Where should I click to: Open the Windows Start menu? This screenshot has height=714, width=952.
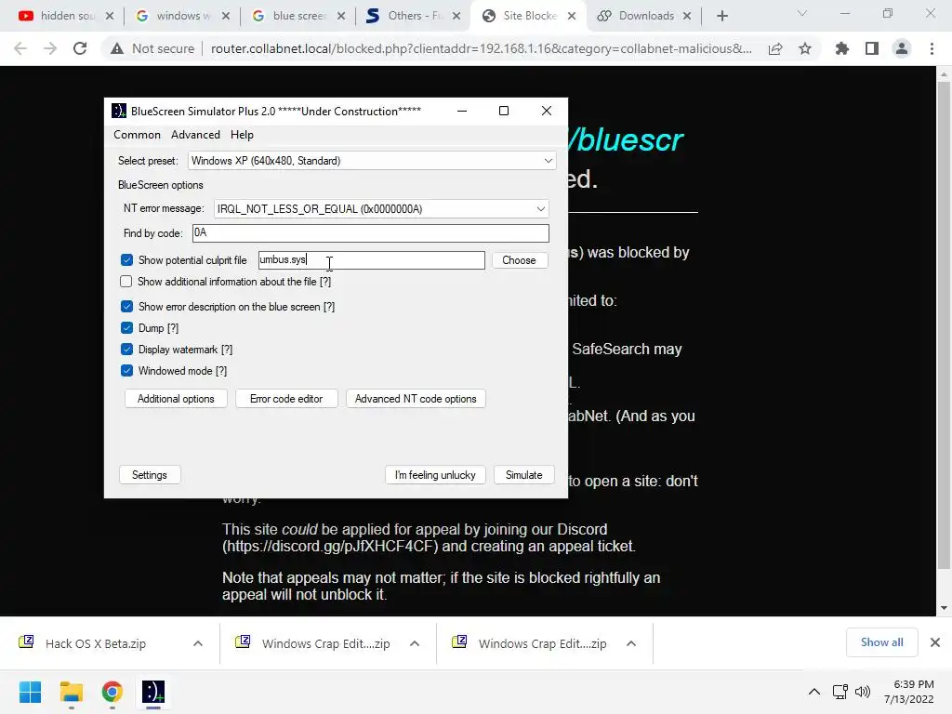tap(31, 692)
